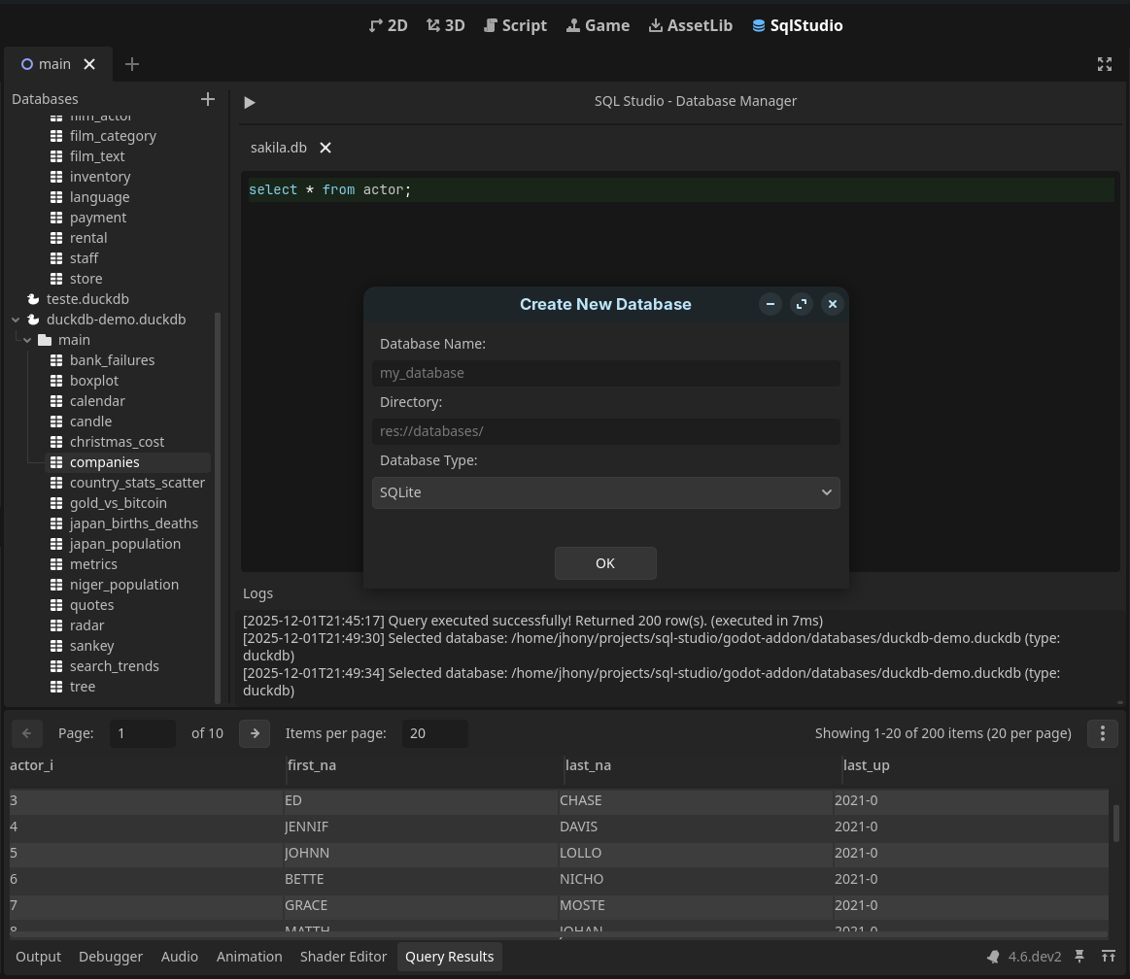1130x979 pixels.
Task: Switch to the Script workspace
Action: tap(515, 25)
